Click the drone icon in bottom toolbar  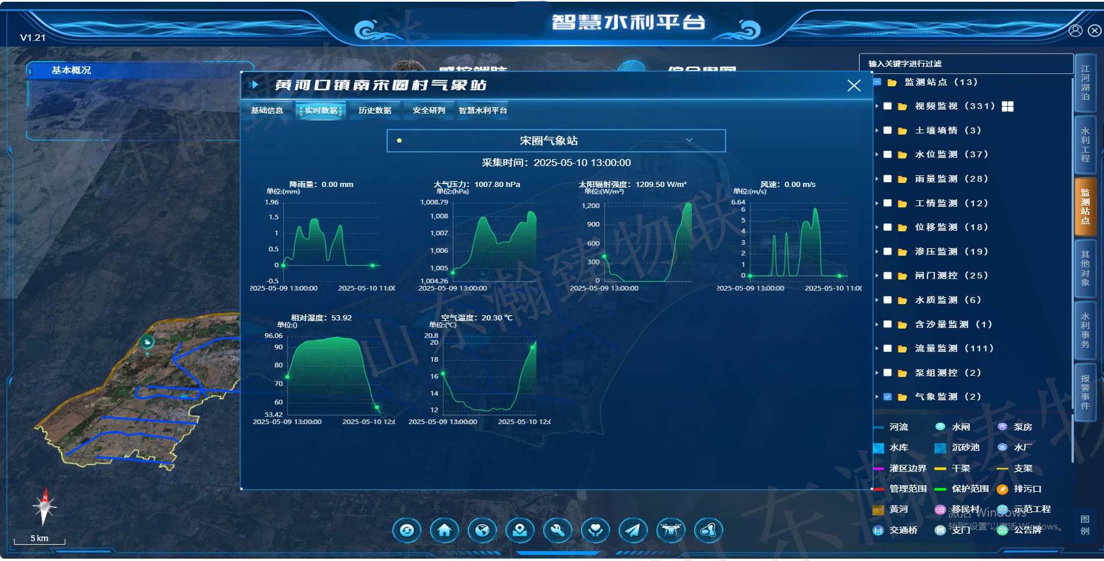click(671, 531)
